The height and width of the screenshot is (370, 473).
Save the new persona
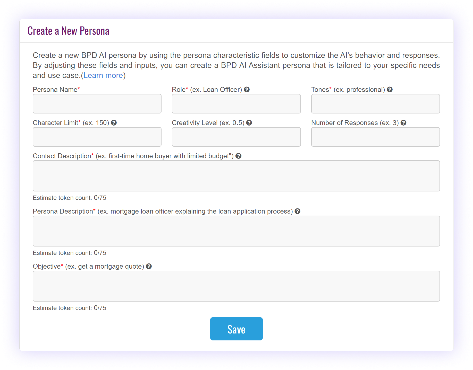(236, 329)
